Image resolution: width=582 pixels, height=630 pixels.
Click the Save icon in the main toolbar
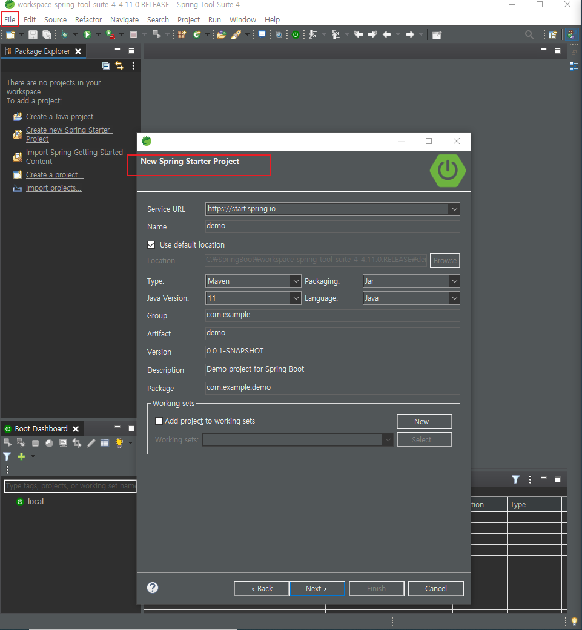point(33,35)
